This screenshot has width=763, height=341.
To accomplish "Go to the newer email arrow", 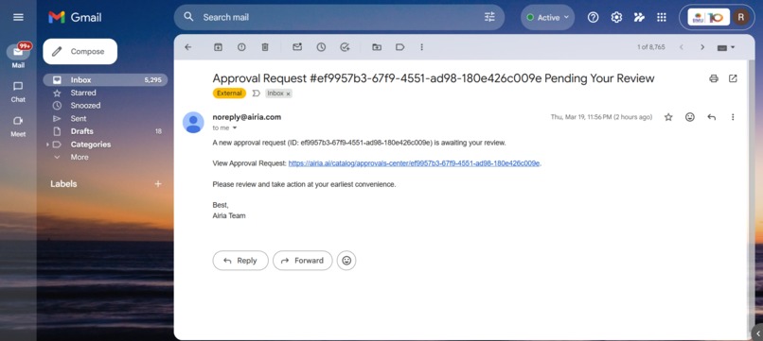I will (682, 47).
